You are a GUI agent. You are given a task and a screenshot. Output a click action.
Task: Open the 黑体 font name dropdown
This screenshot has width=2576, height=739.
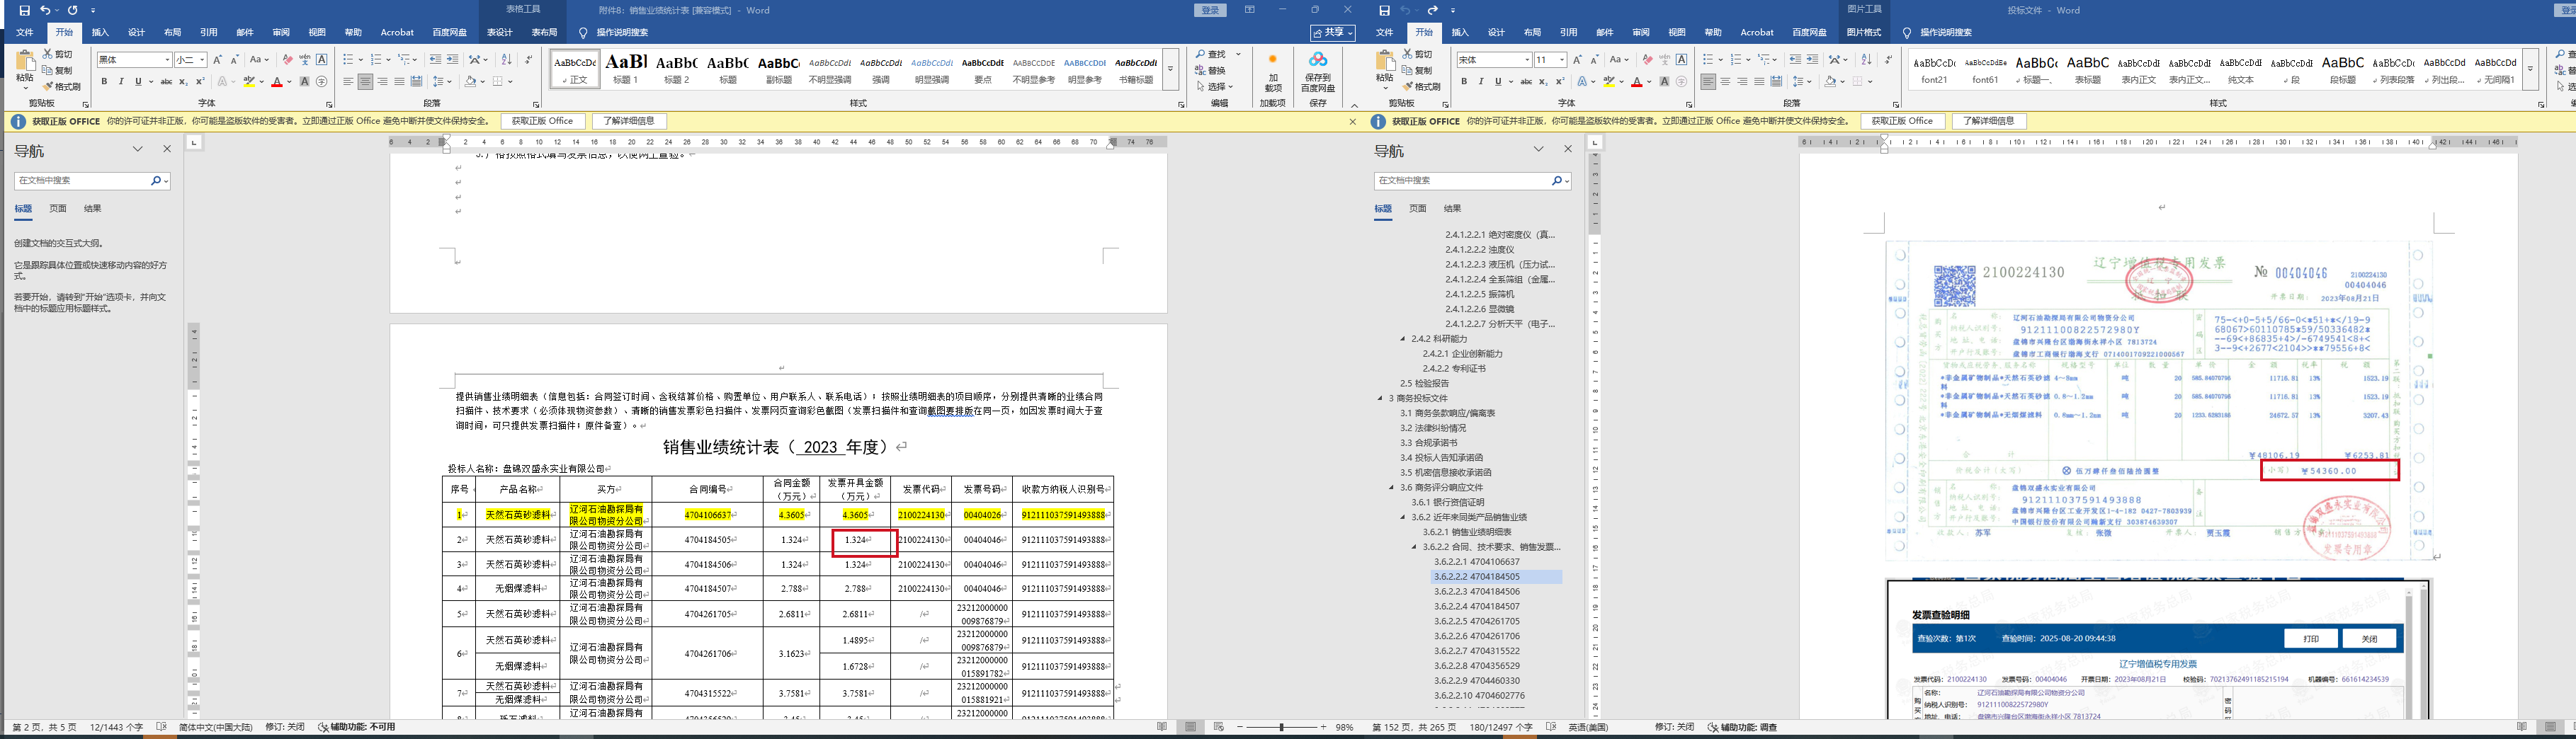pyautogui.click(x=166, y=60)
